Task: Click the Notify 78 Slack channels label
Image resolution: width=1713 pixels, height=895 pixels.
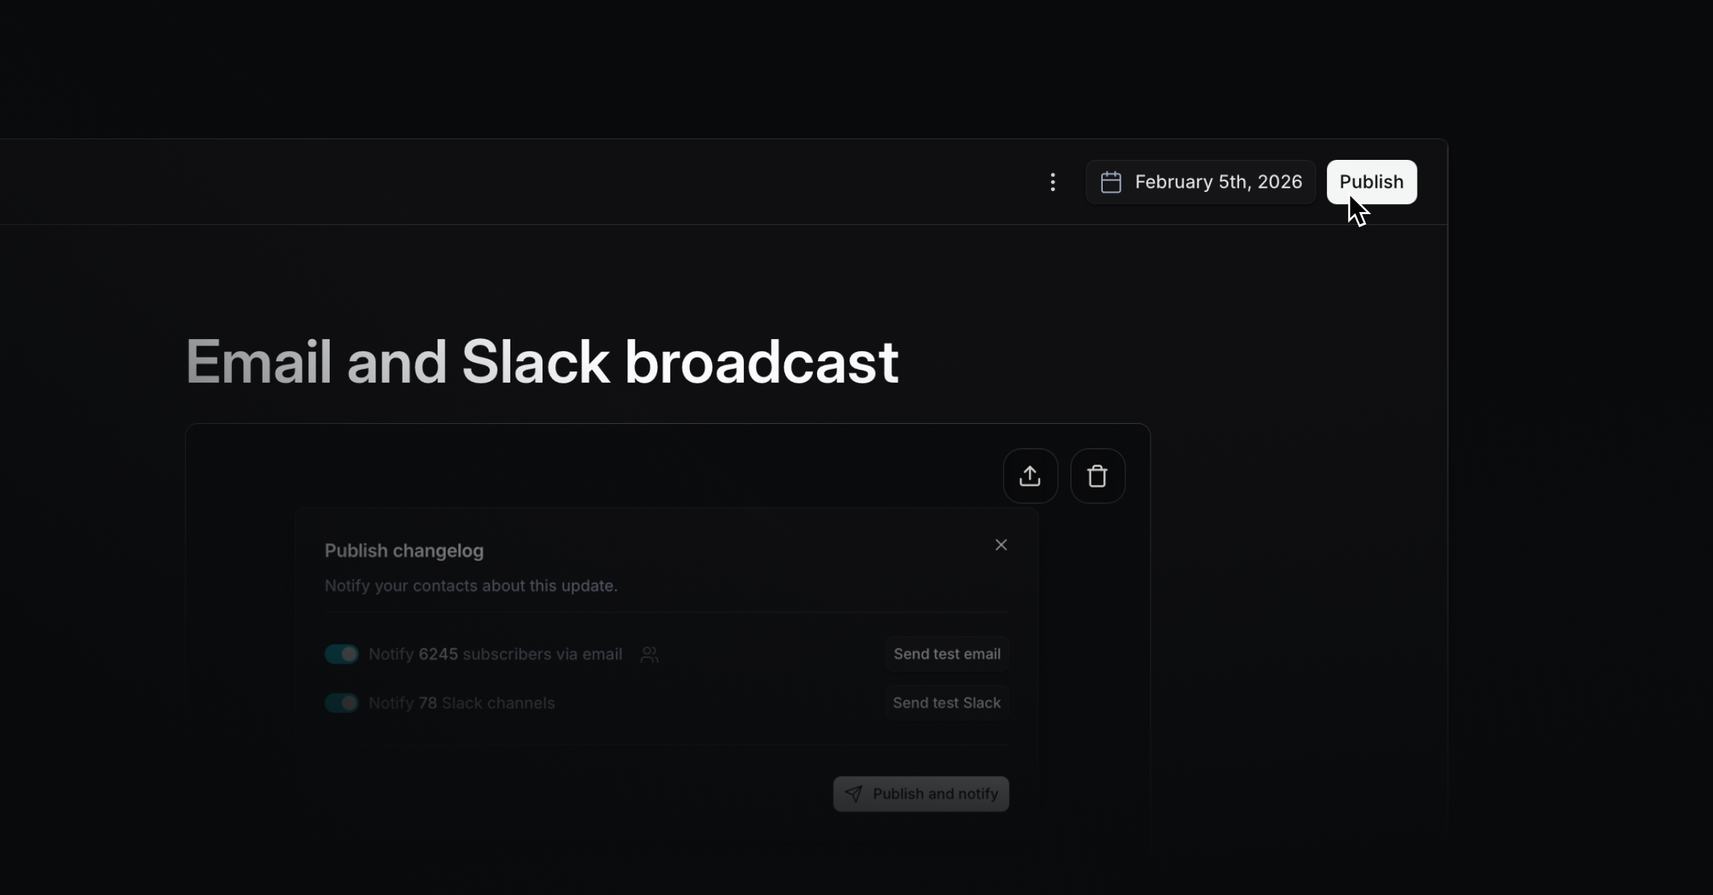Action: 461,703
